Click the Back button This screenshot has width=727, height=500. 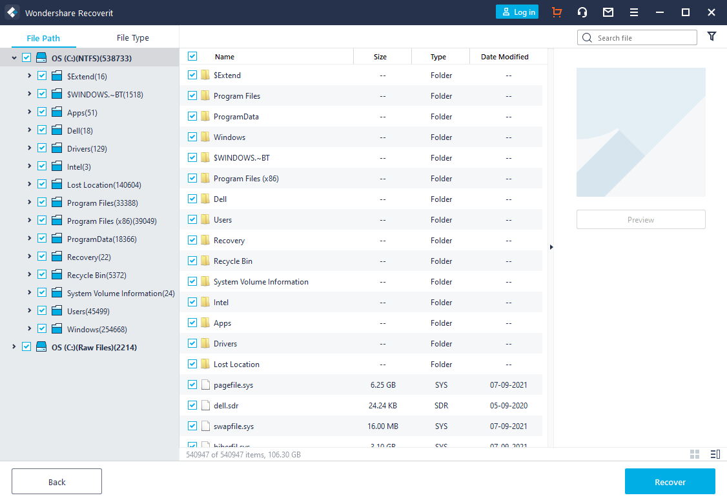click(x=57, y=481)
